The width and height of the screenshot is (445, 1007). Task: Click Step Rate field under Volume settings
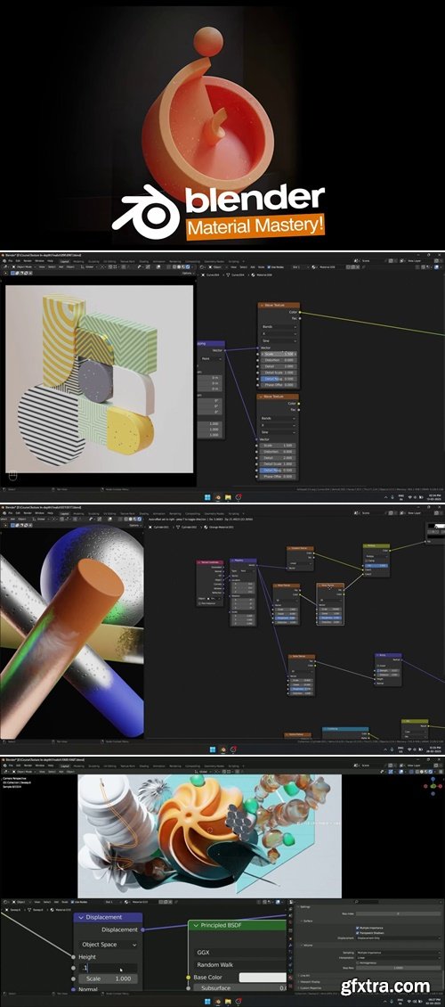398,967
